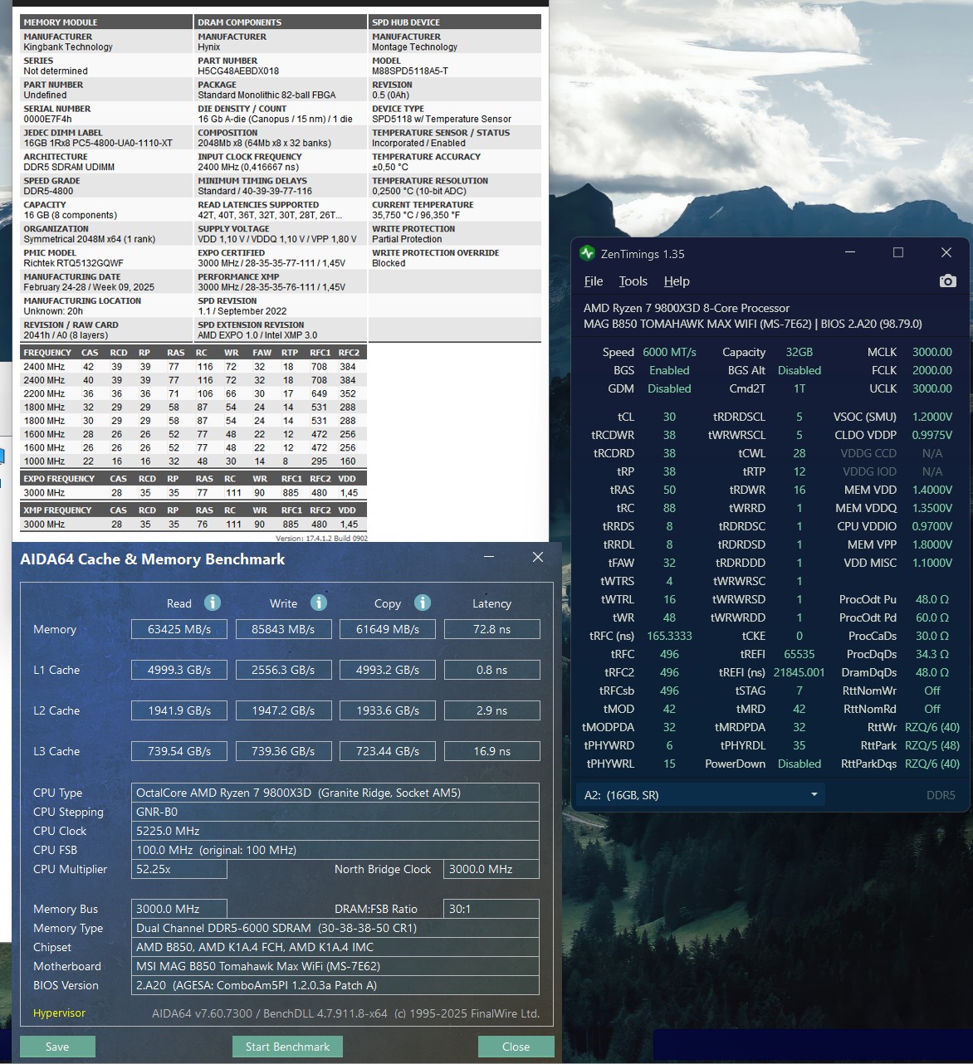Click ZenTimings screenshot camera icon
This screenshot has width=973, height=1064.
tap(947, 281)
